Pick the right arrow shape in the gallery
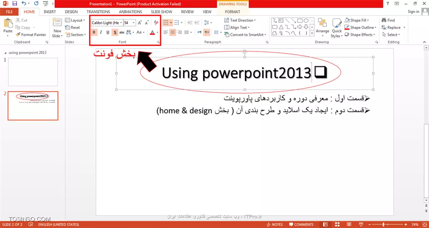 (x=300, y=27)
